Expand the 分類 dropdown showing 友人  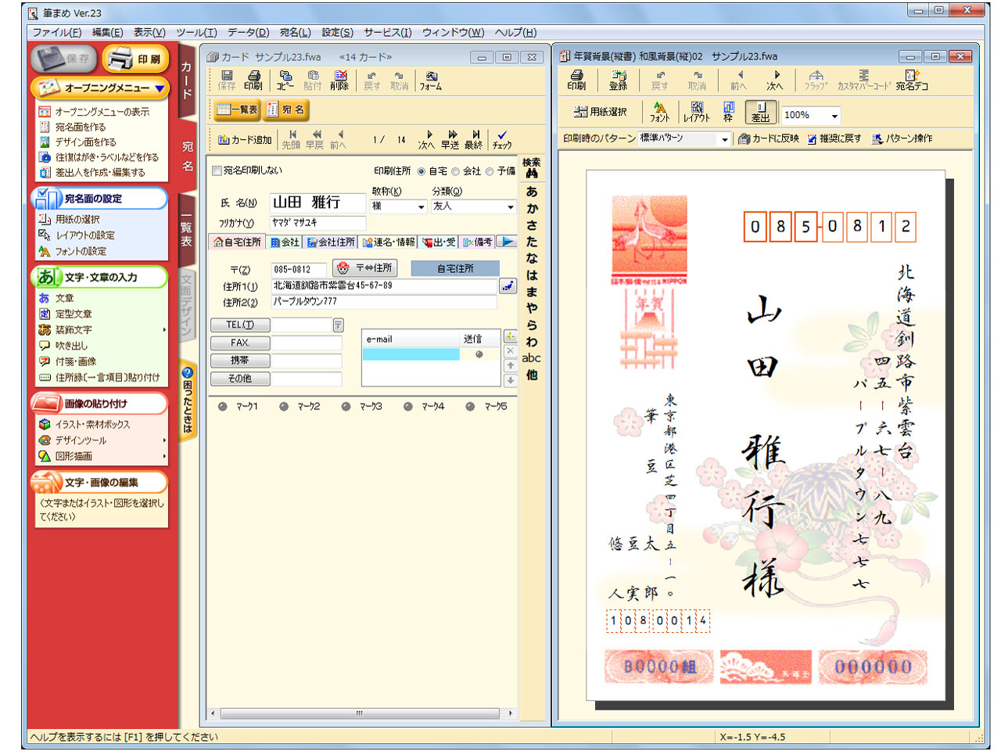pos(509,207)
